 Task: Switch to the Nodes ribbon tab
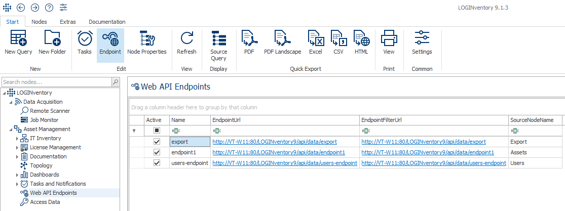tap(39, 22)
